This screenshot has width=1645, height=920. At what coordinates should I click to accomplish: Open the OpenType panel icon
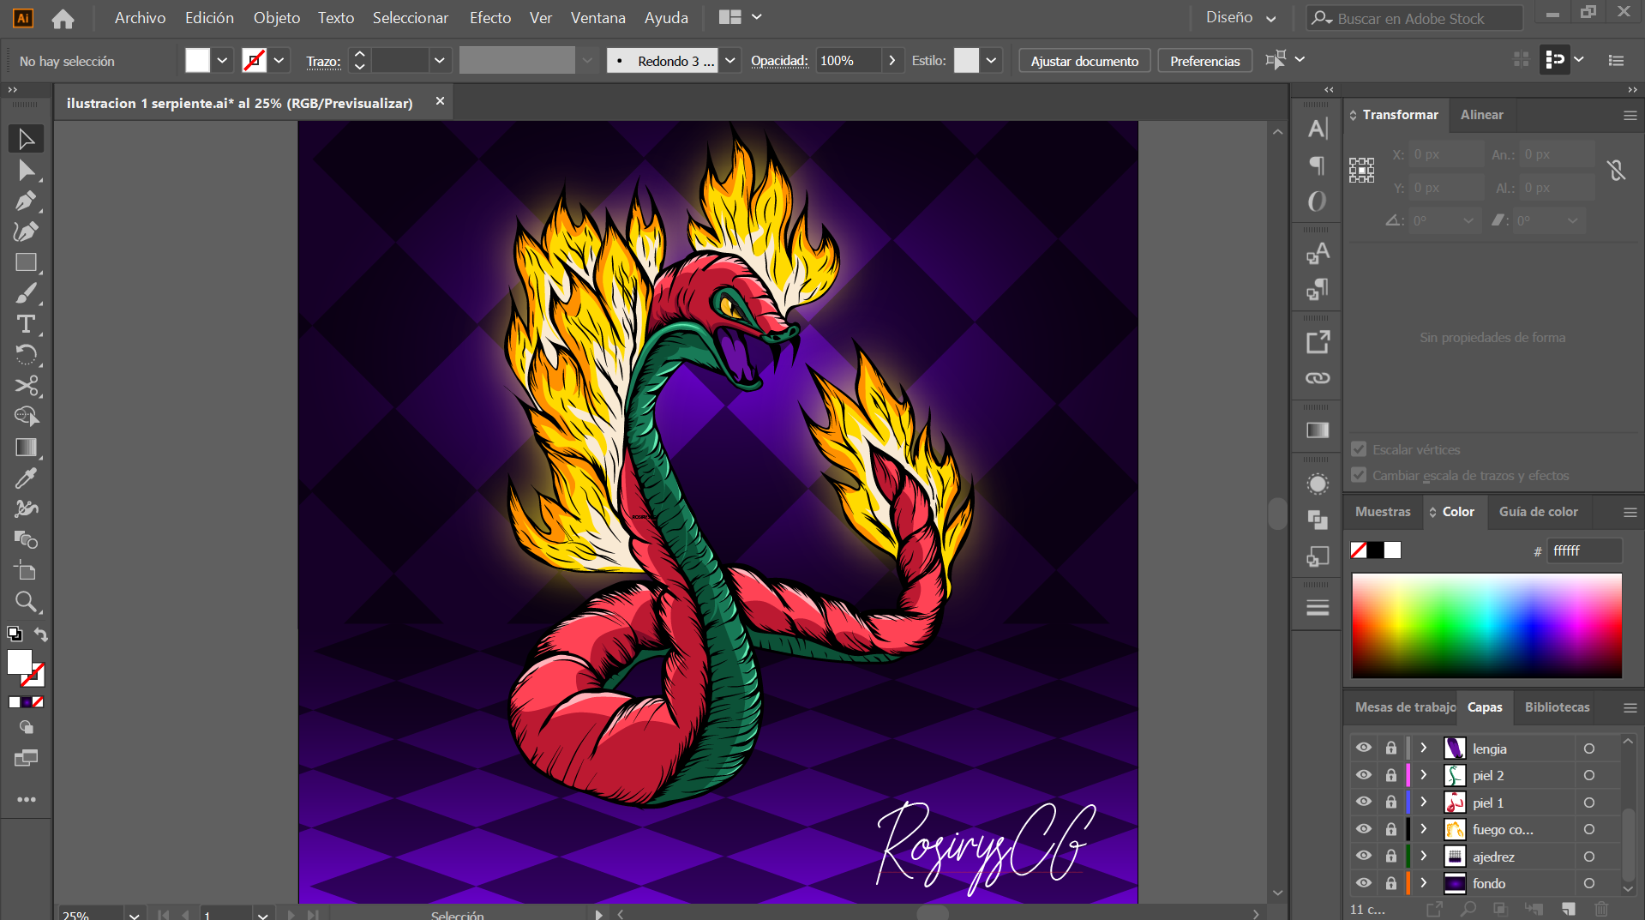tap(1318, 201)
